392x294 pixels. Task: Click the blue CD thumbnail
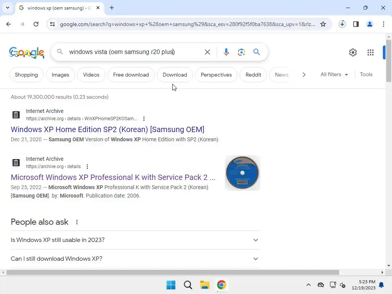(242, 173)
